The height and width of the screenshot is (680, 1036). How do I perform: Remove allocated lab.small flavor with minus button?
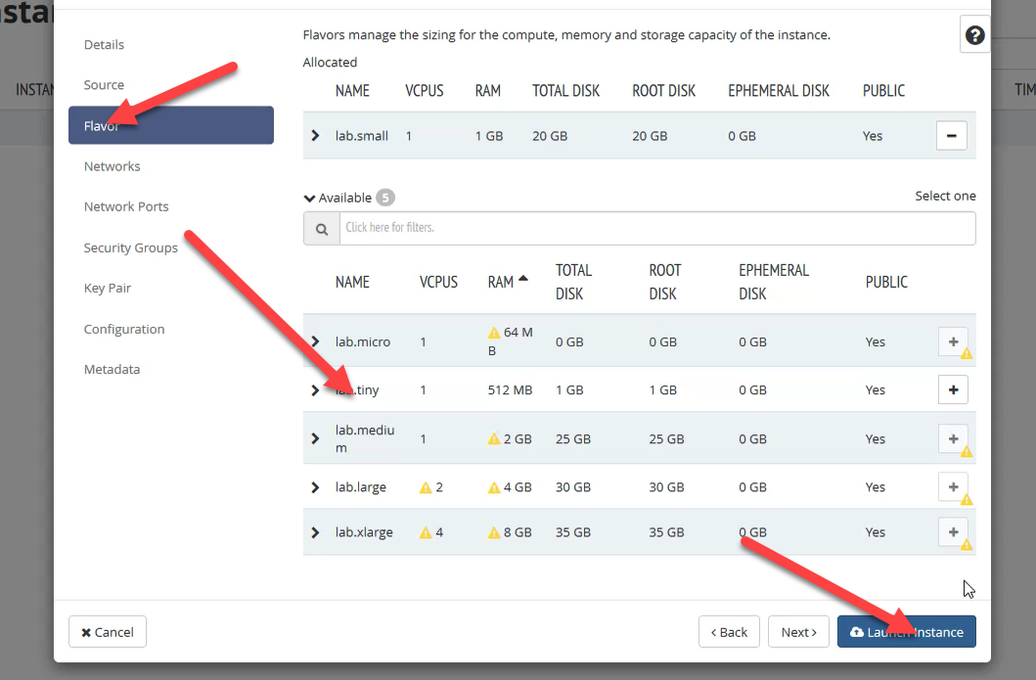click(x=952, y=136)
